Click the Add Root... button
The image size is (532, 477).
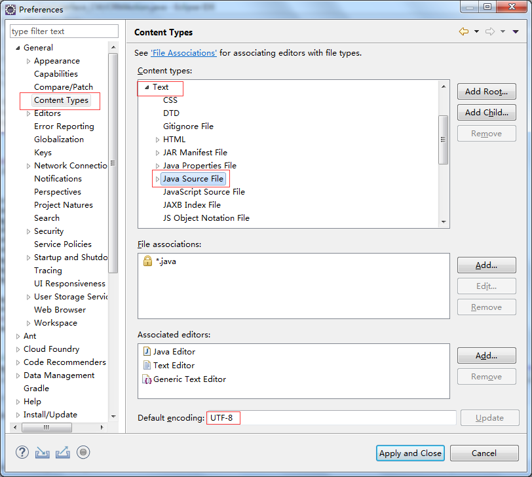[x=487, y=92]
